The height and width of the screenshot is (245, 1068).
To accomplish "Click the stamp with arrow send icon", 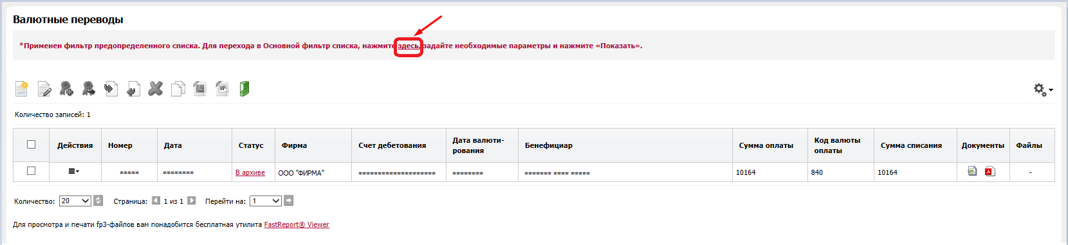I will pyautogui.click(x=89, y=89).
